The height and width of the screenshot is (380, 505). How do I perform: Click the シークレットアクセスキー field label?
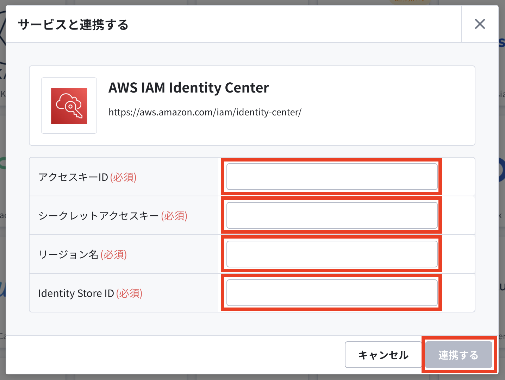[x=99, y=216]
